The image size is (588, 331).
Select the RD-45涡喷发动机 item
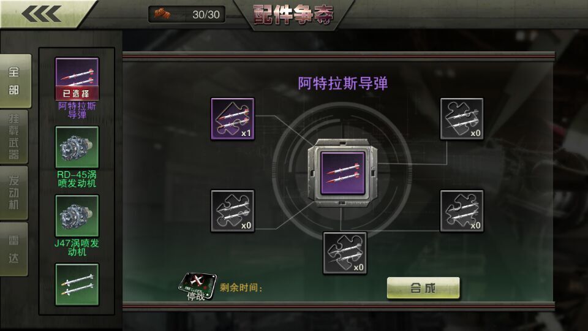[77, 157]
